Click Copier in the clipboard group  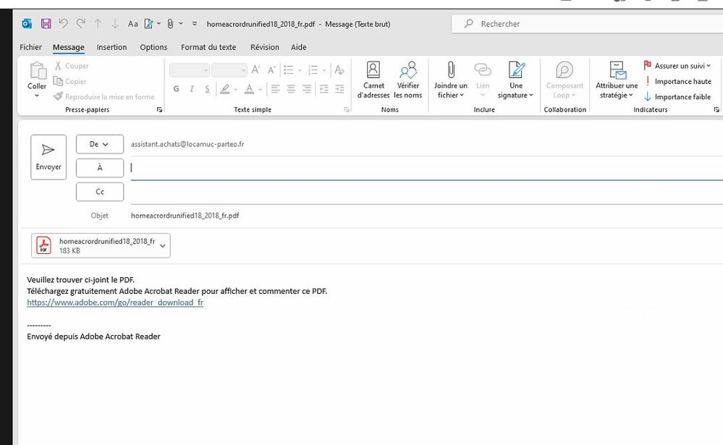[x=70, y=81]
